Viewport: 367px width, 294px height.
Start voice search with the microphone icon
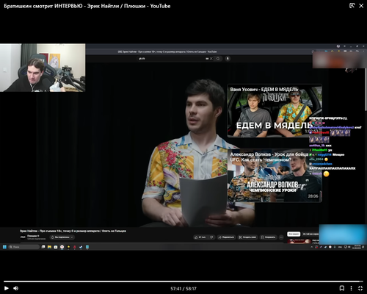228,59
